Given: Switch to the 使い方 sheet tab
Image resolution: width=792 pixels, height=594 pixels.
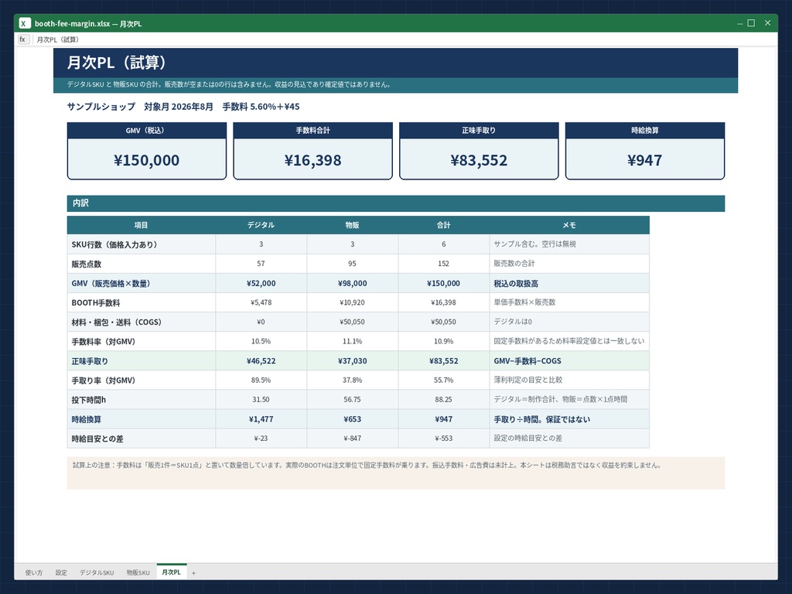Looking at the screenshot, I should (x=34, y=573).
